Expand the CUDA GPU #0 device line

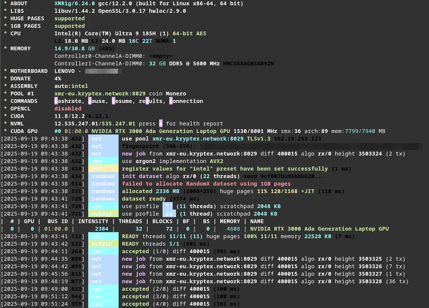(x=59, y=131)
